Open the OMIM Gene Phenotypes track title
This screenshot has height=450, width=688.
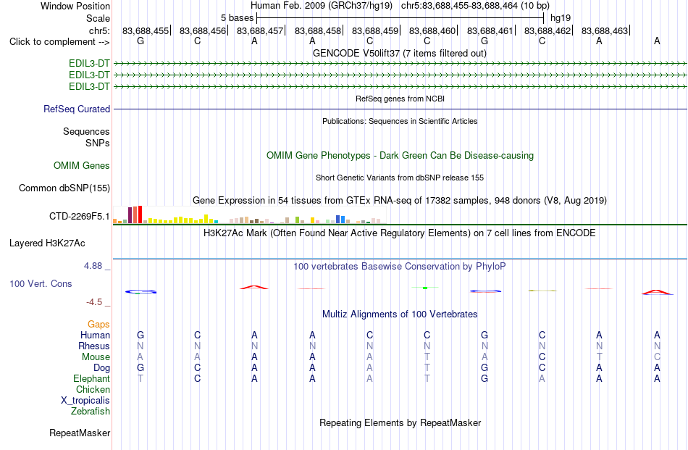tap(400, 155)
